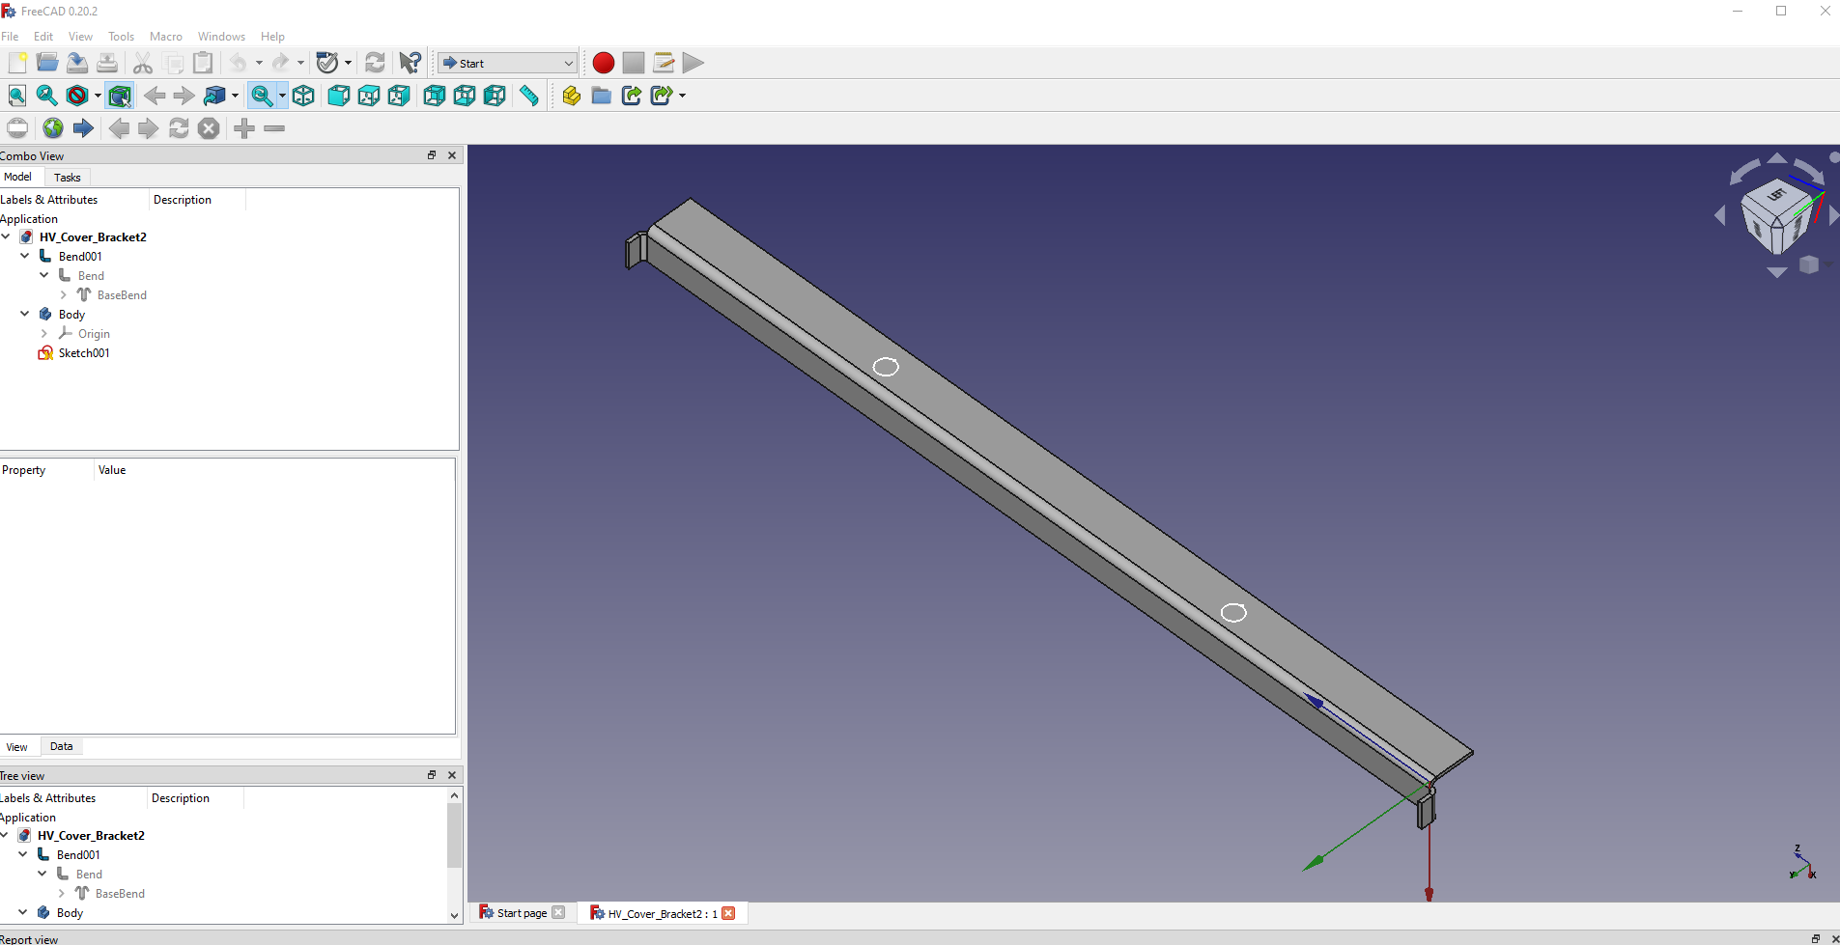Click Execute macro play icon
1840x945 pixels.
(x=694, y=63)
